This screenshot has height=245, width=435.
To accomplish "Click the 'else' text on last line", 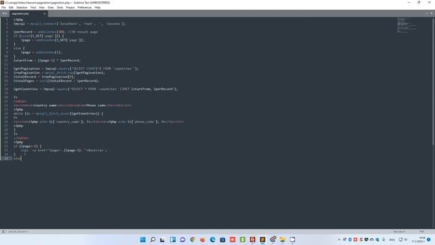I will tap(17, 159).
